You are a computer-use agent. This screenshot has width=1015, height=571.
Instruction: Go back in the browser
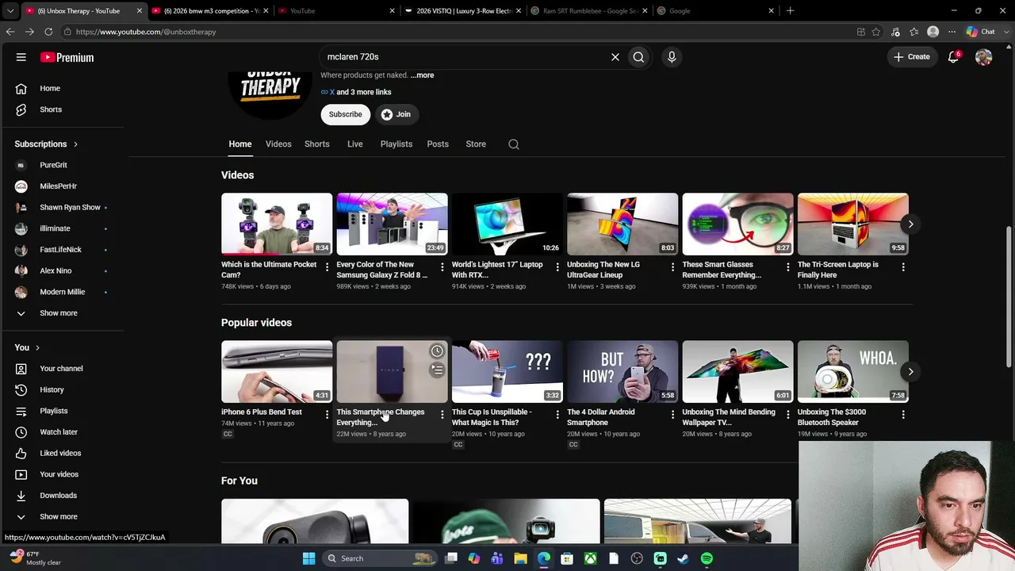click(10, 32)
